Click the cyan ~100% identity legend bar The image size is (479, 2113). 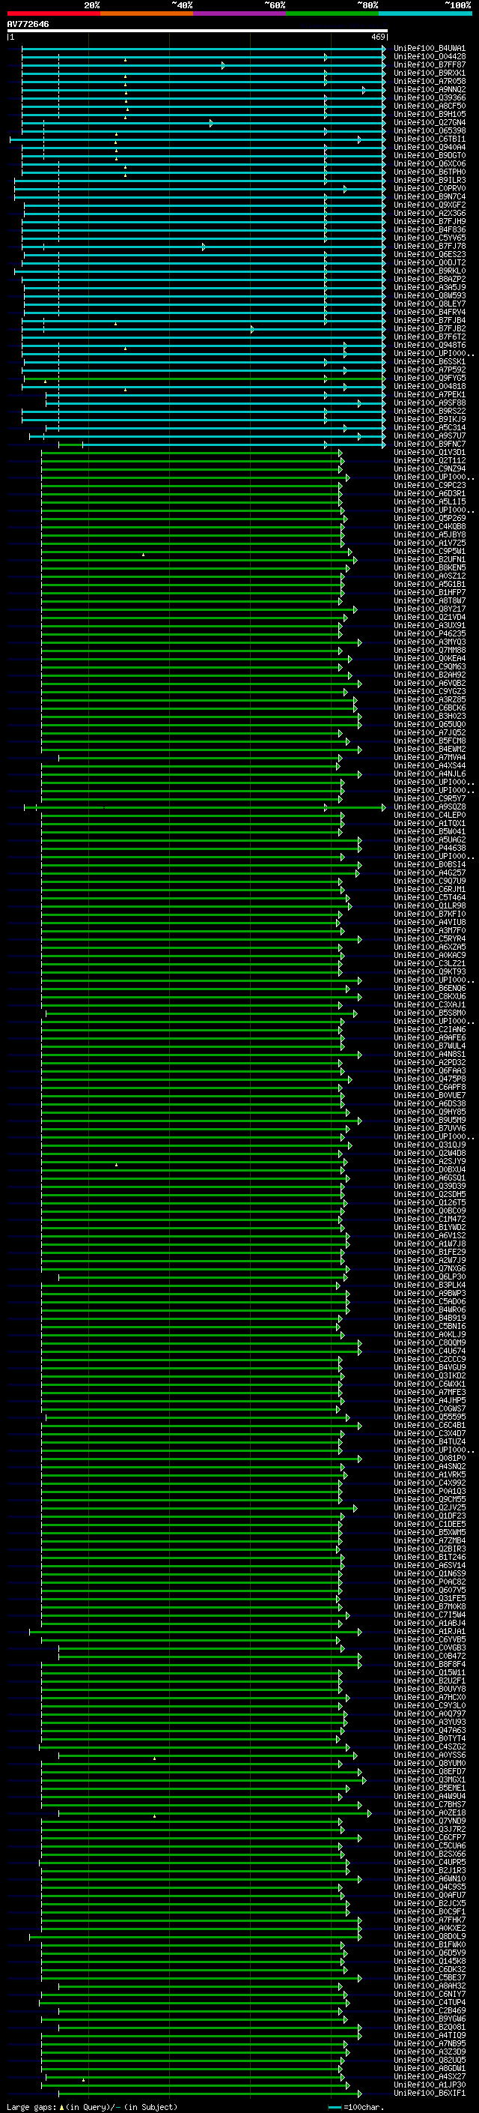pyautogui.click(x=425, y=13)
